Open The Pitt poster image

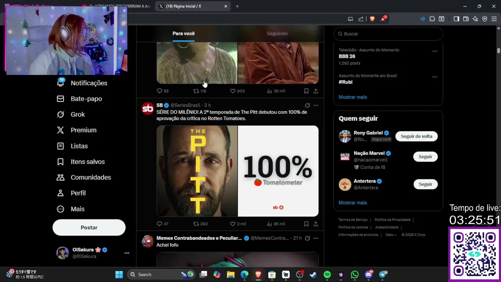click(x=197, y=171)
